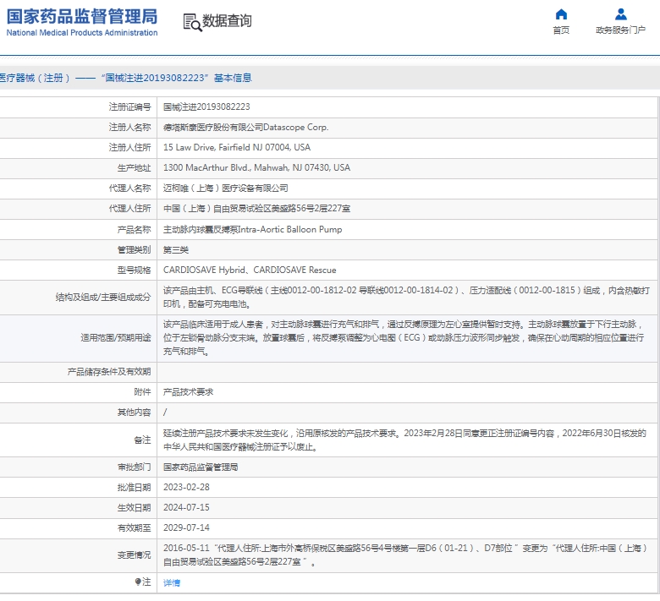Click agent name 迈柯唯（上海）医疗设备有限公司
Viewport: 660px width, 601px height.
point(226,188)
